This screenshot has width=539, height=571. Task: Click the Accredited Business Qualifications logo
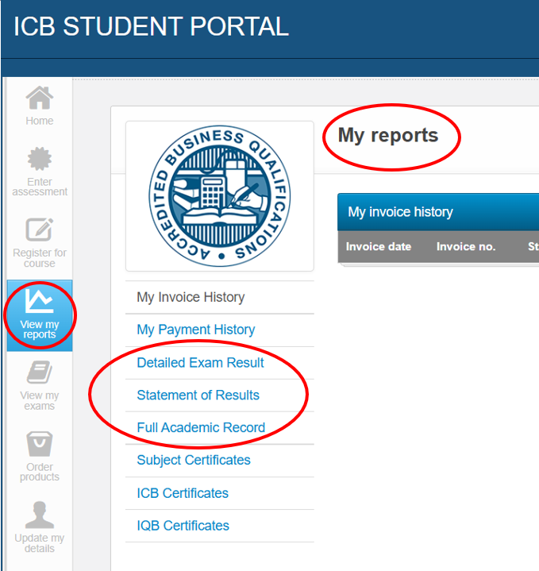(219, 196)
